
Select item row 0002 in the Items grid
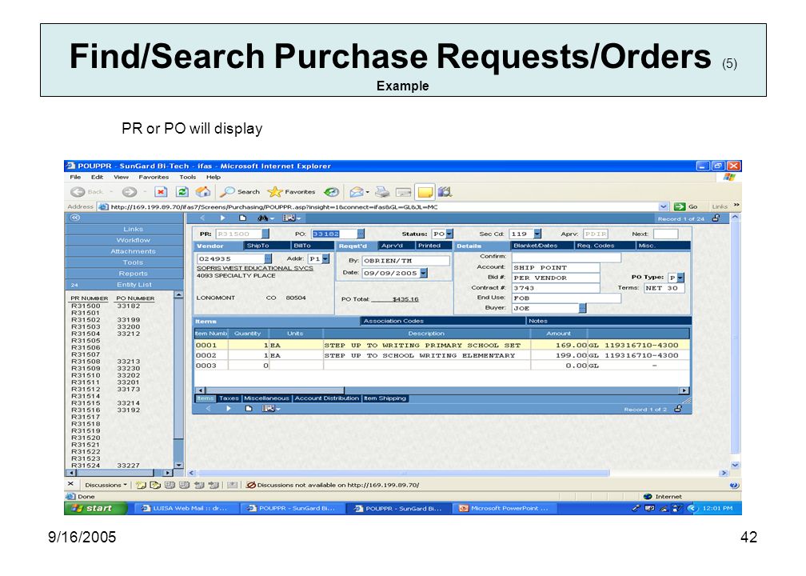coord(441,355)
